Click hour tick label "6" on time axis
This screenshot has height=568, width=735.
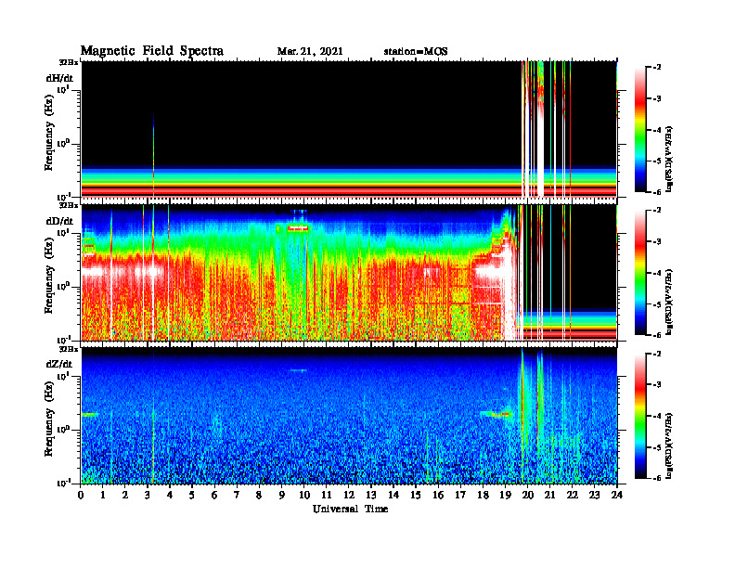point(214,495)
